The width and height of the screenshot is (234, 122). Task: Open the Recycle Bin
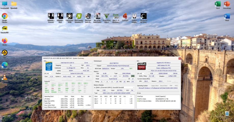pos(227,114)
